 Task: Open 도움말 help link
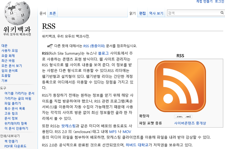point(6,76)
